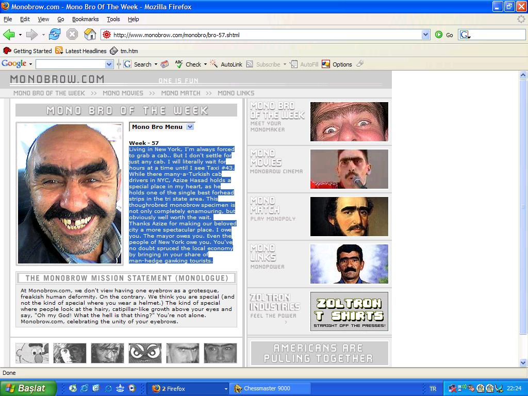The height and width of the screenshot is (396, 528).
Task: Open the Mono Movies microphone thumbnail
Action: pyautogui.click(x=349, y=169)
